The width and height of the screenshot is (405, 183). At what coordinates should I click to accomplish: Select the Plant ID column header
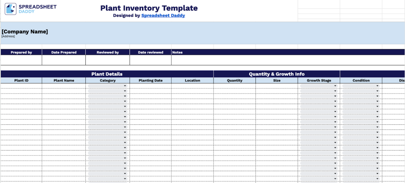point(21,80)
